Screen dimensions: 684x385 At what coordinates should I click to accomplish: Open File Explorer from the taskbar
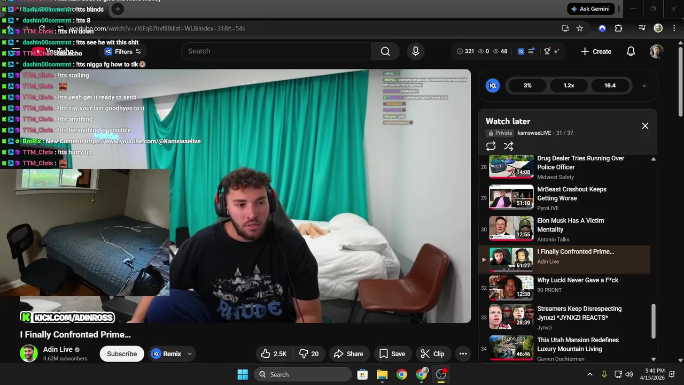coord(382,374)
